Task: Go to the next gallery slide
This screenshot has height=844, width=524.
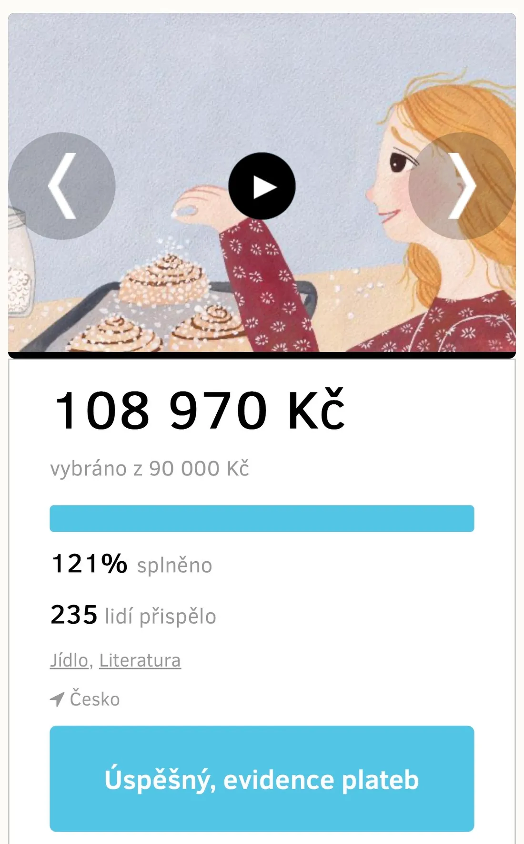Action: click(x=462, y=186)
